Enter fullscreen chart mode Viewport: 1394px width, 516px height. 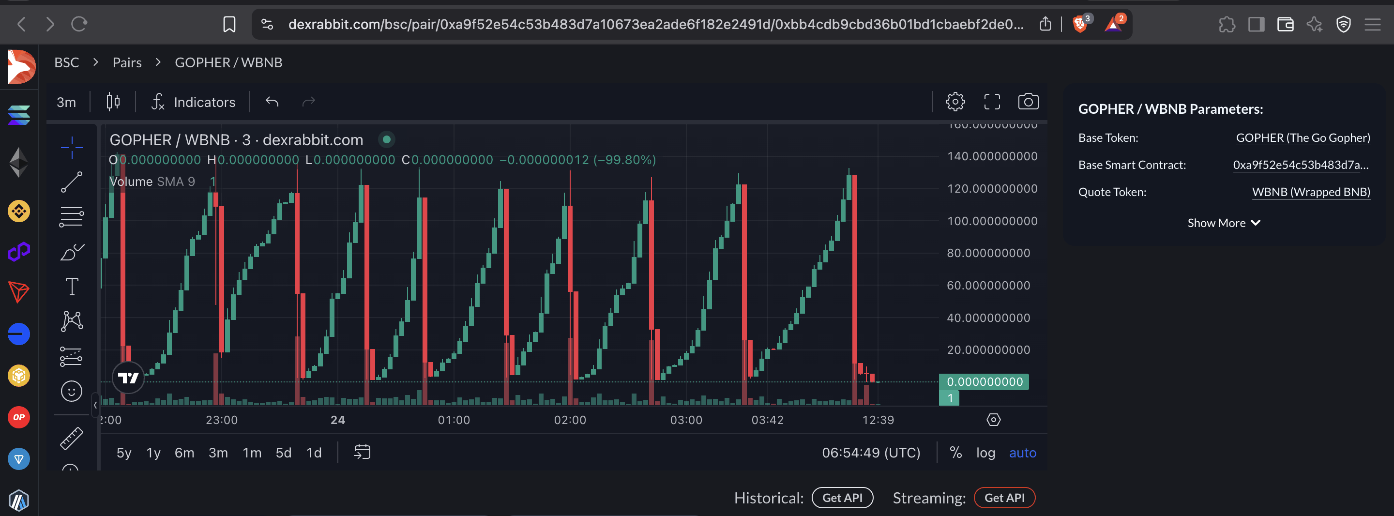(992, 102)
